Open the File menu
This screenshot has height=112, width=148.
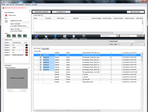(3, 5)
